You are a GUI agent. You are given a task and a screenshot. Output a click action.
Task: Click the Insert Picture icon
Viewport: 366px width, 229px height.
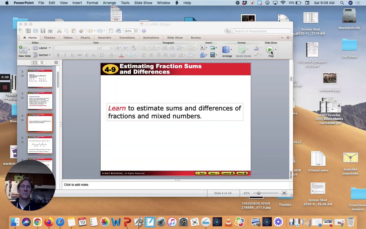212,48
